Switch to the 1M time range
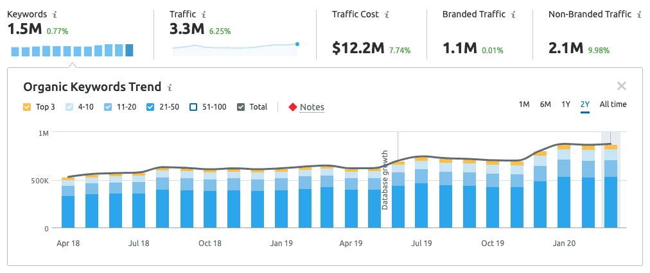Image resolution: width=650 pixels, height=273 pixels. [524, 104]
